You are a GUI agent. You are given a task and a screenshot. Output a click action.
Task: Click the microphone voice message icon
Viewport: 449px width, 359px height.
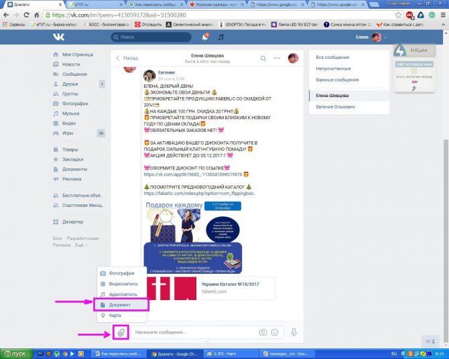click(x=294, y=332)
